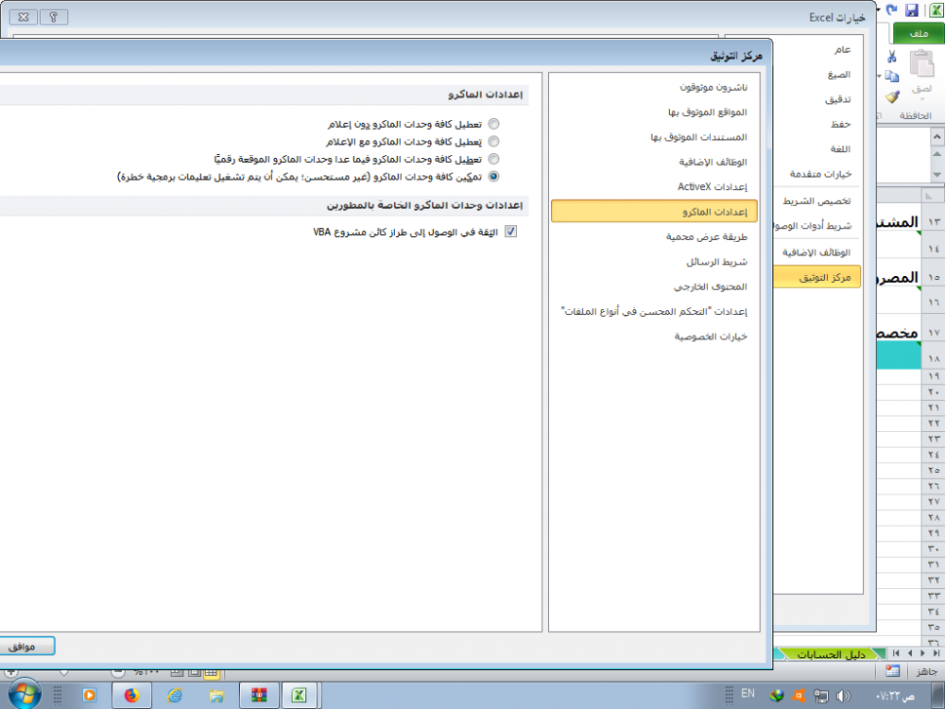
Task: Click the Copy icon in clipboard group
Action: tap(893, 77)
